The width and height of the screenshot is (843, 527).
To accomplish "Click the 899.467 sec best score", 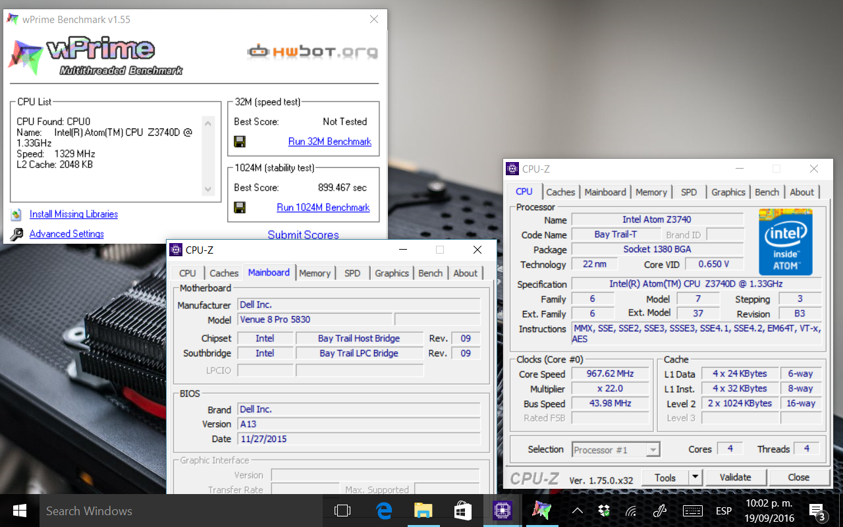I will click(342, 188).
